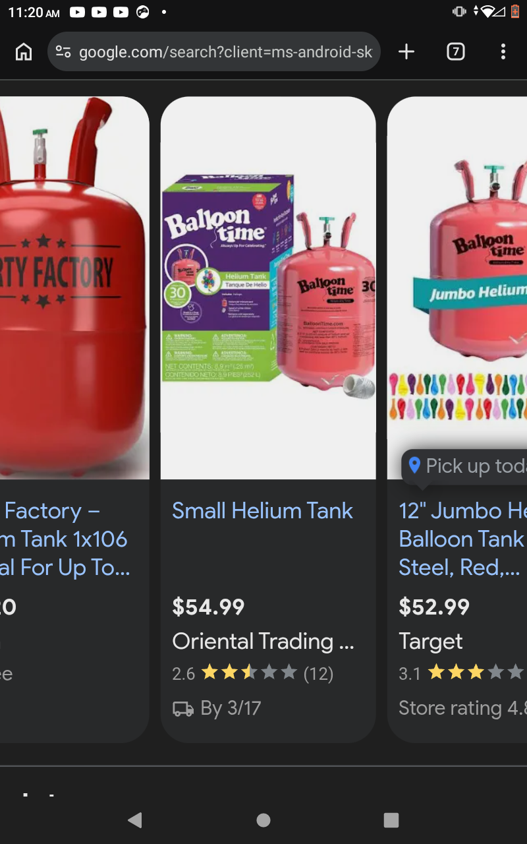This screenshot has width=527, height=844.
Task: Tap the Balloon Time boxed tank image
Action: [x=268, y=288]
